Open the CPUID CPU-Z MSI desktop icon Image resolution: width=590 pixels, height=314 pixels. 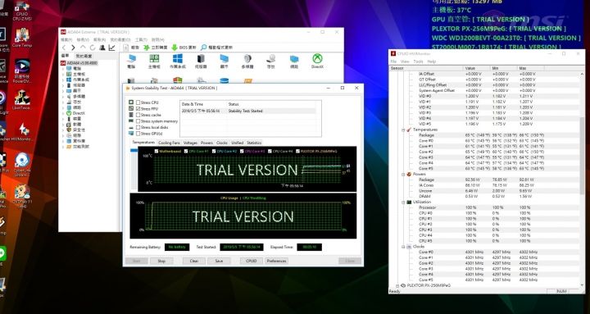pyautogui.click(x=22, y=7)
